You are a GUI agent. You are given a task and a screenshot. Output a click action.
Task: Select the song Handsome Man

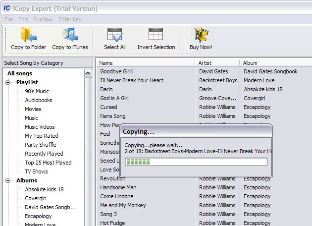point(118,187)
